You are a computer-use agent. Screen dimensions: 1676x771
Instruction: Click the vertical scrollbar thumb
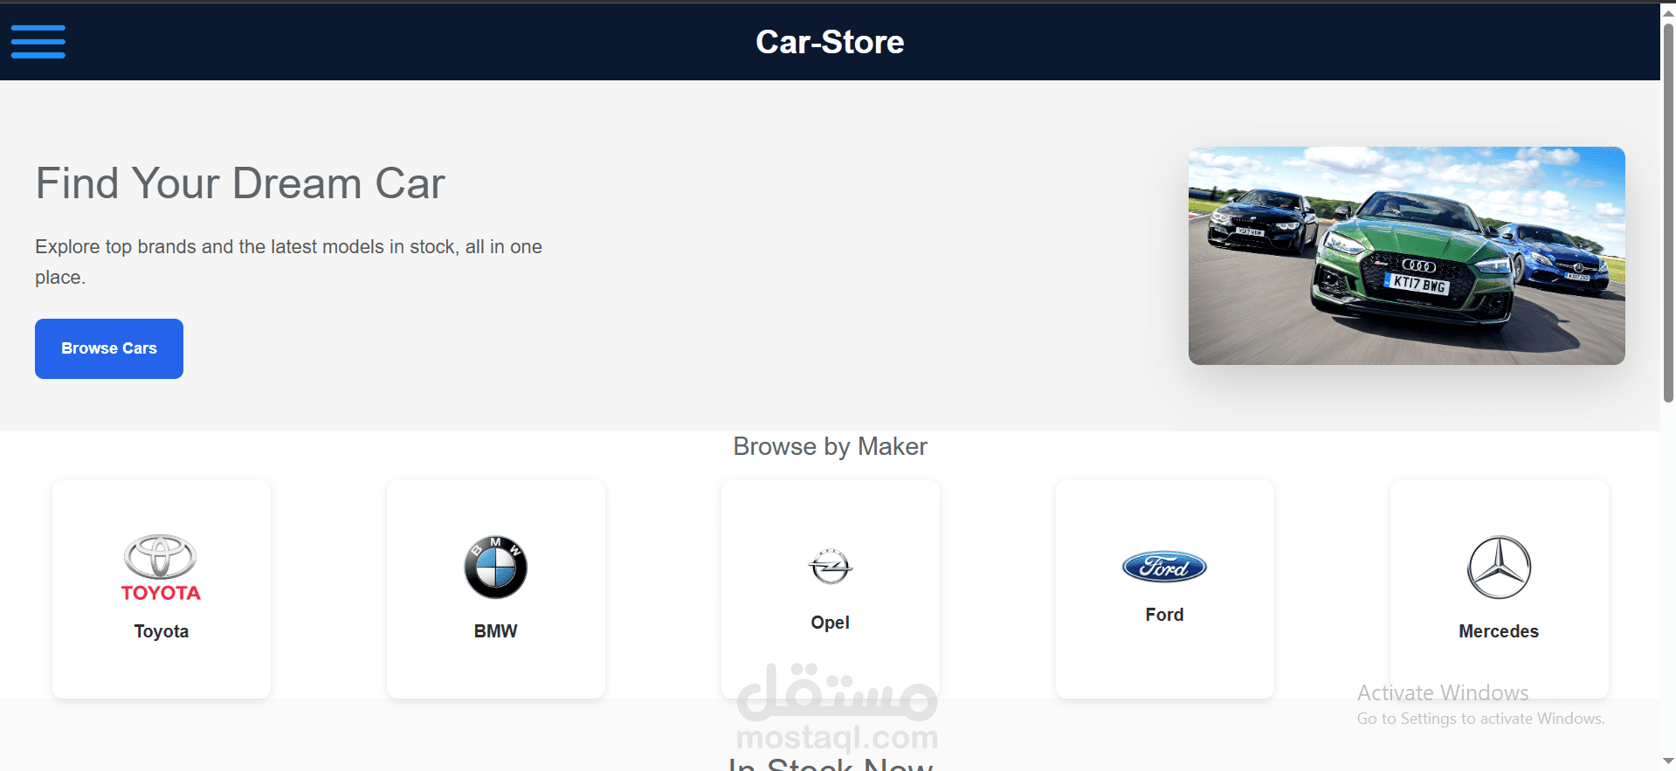(x=1668, y=212)
